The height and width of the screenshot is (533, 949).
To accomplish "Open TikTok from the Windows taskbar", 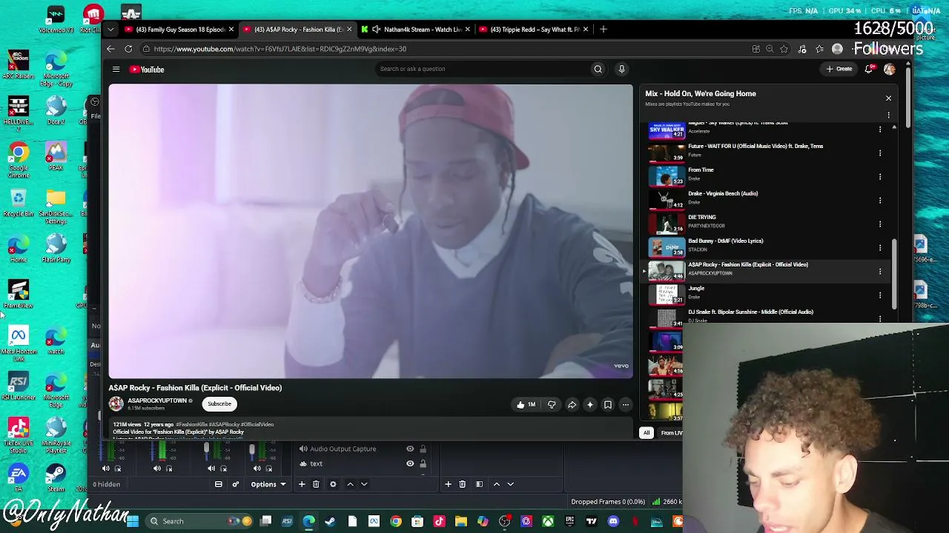I will [x=439, y=521].
